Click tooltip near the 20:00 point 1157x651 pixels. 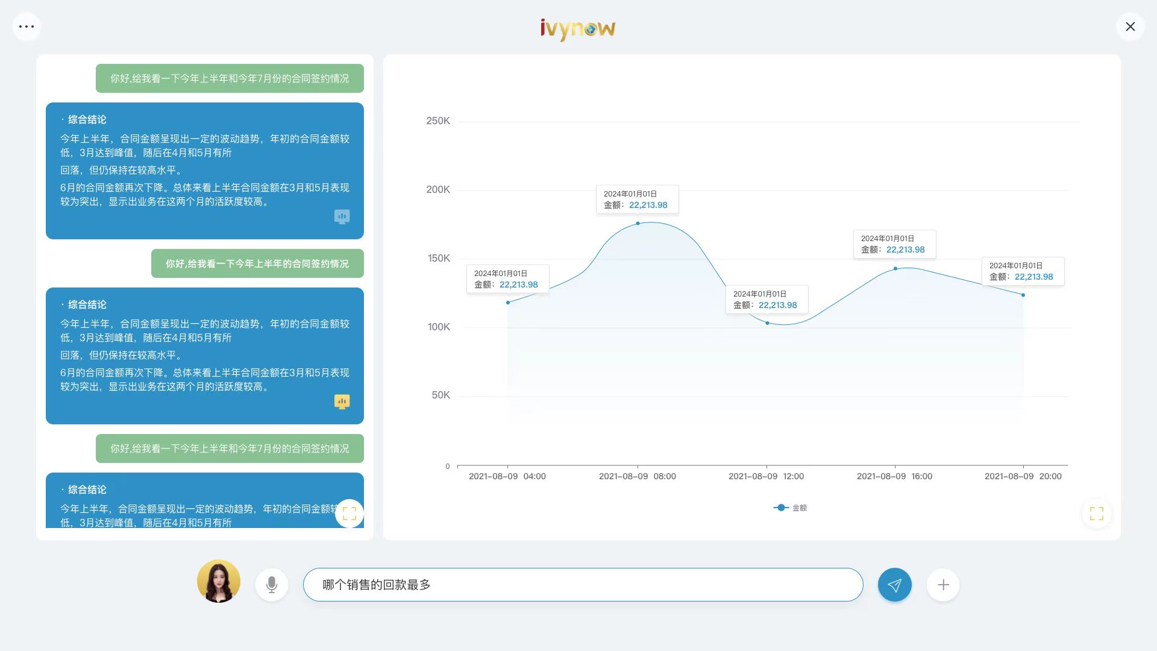1023,271
